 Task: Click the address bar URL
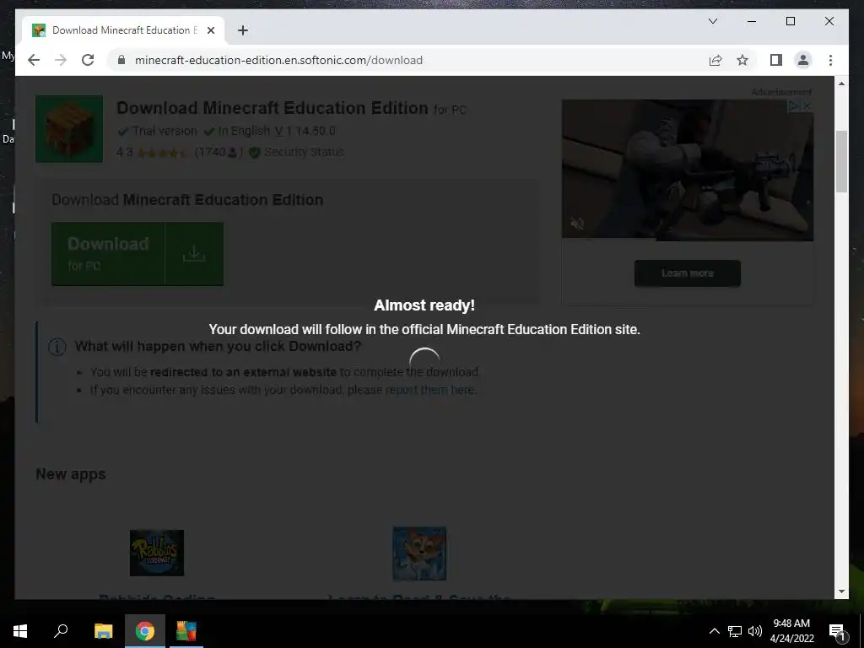278,60
